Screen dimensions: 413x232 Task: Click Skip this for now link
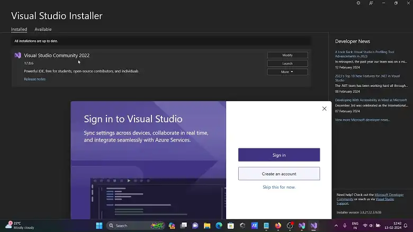coord(279,187)
